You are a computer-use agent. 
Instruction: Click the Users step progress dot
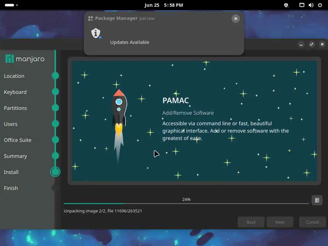[x=55, y=124]
